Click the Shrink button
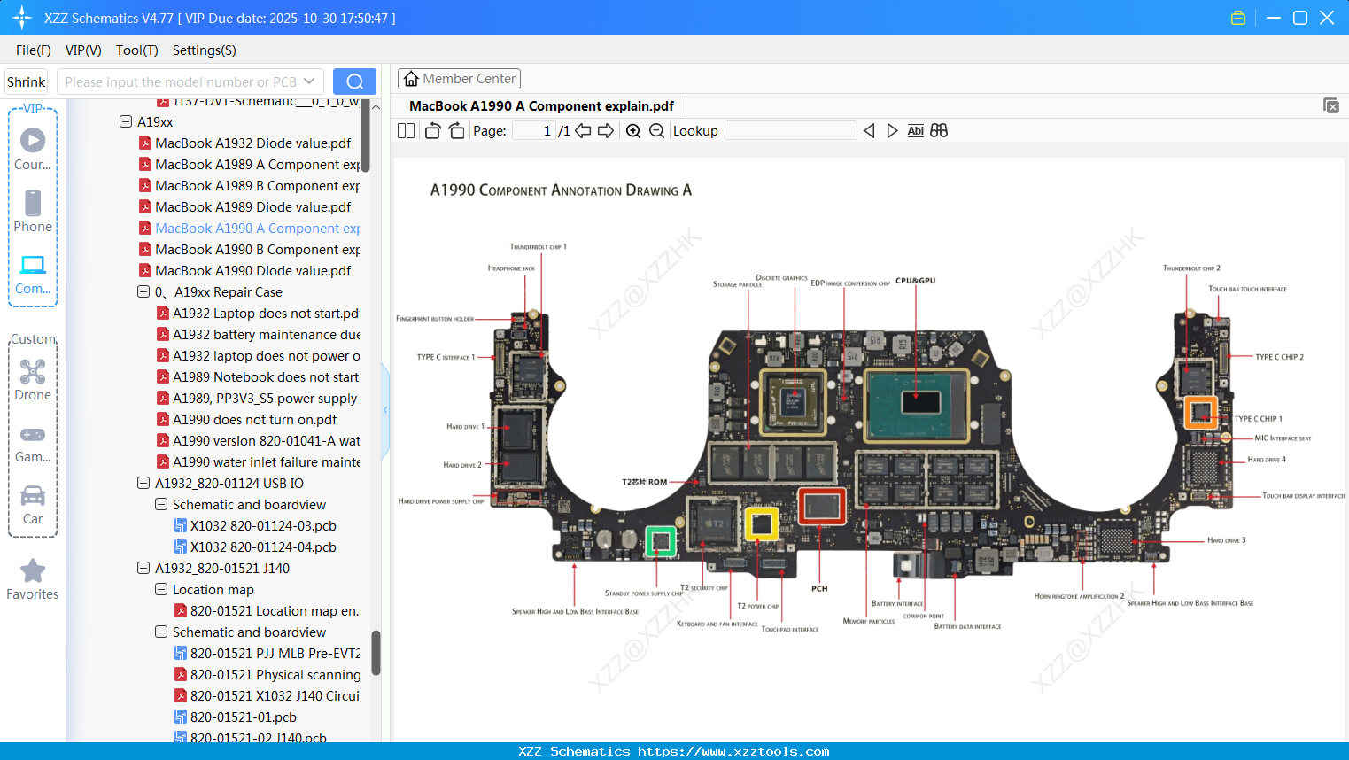The height and width of the screenshot is (760, 1349). pyautogui.click(x=27, y=82)
